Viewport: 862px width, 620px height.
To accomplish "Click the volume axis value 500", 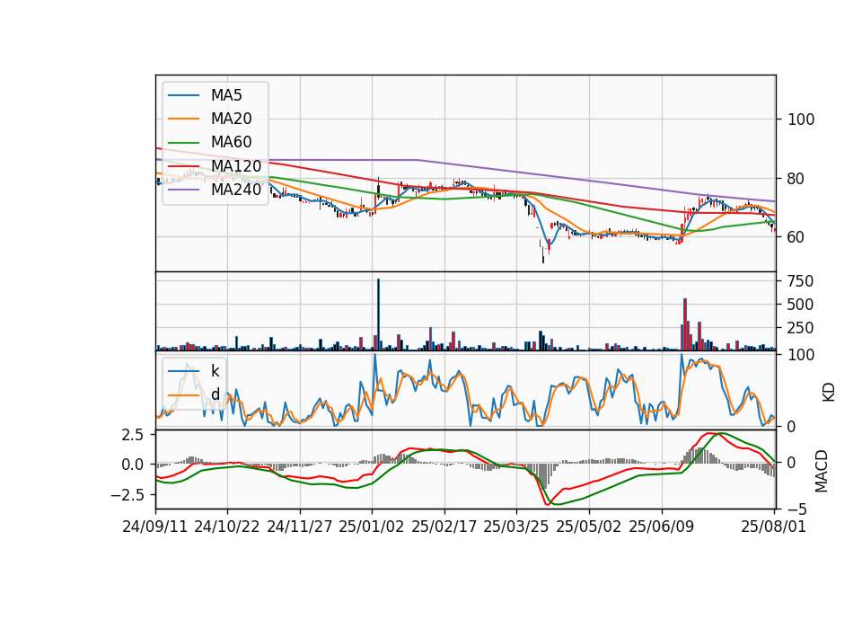I will tap(800, 305).
